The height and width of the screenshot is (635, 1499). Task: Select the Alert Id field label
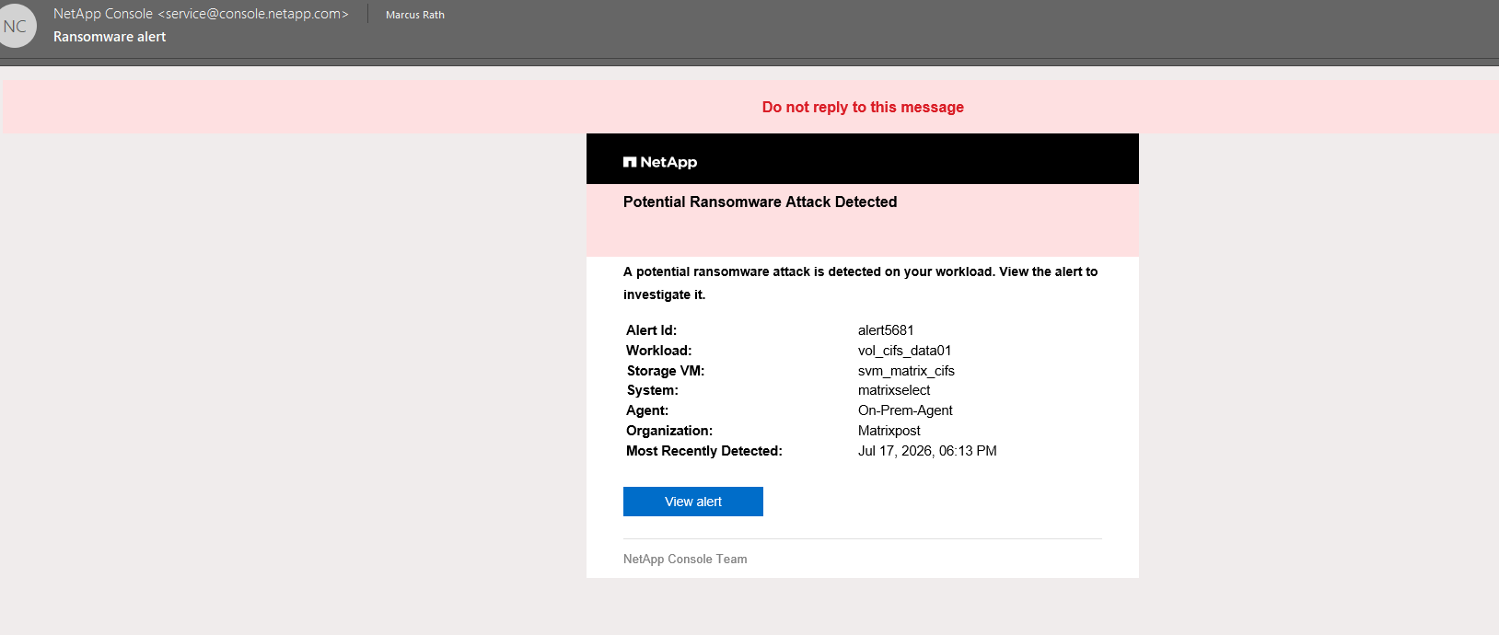[x=651, y=330]
